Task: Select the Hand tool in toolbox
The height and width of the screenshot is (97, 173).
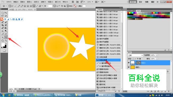Action: point(3,41)
